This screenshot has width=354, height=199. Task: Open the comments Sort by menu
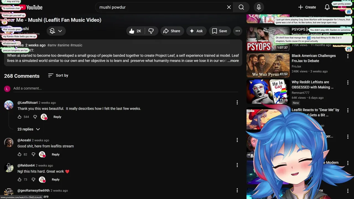pos(58,75)
